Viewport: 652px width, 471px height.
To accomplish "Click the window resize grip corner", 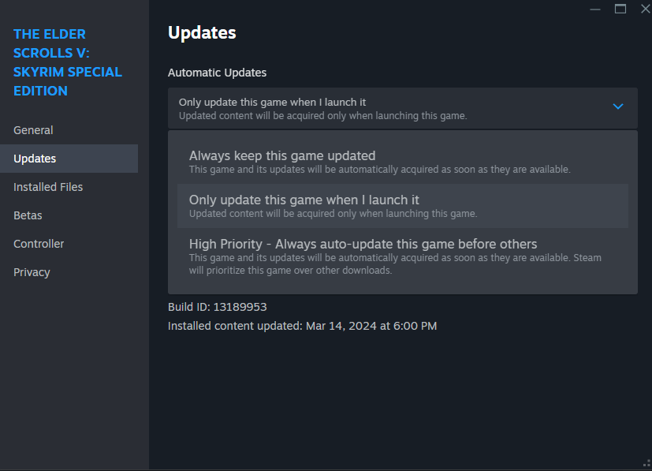I will (x=646, y=465).
